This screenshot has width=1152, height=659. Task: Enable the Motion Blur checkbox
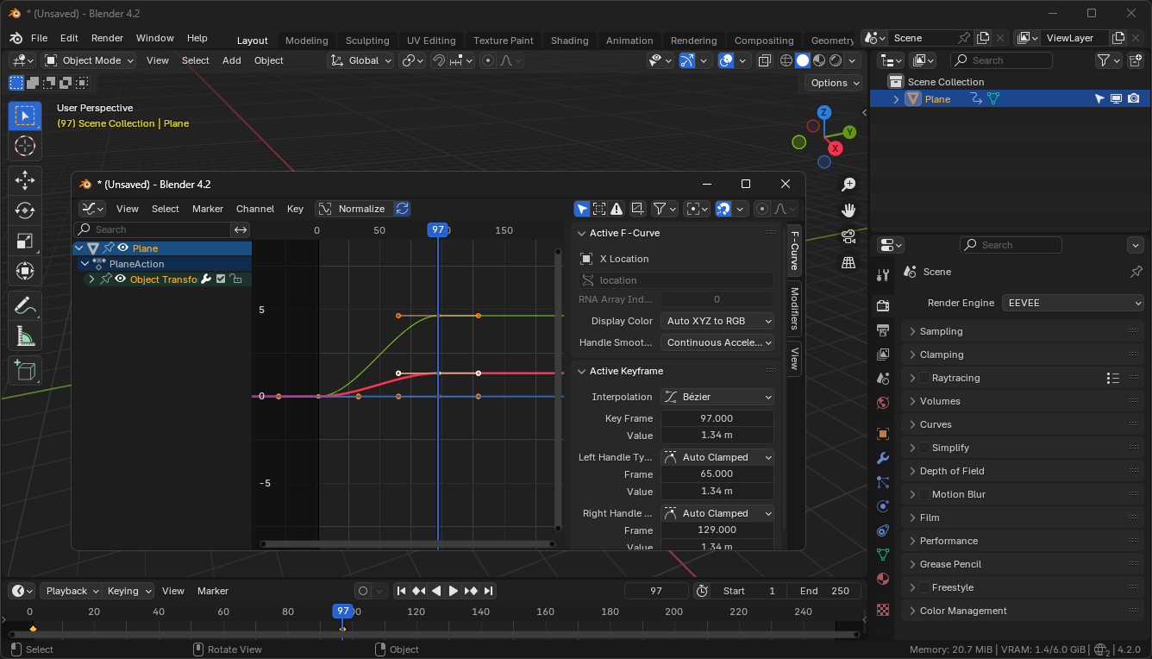click(924, 494)
